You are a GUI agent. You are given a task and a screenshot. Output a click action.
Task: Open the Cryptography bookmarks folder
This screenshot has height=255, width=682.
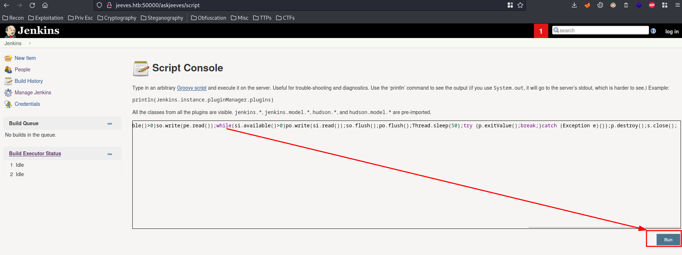tap(117, 18)
